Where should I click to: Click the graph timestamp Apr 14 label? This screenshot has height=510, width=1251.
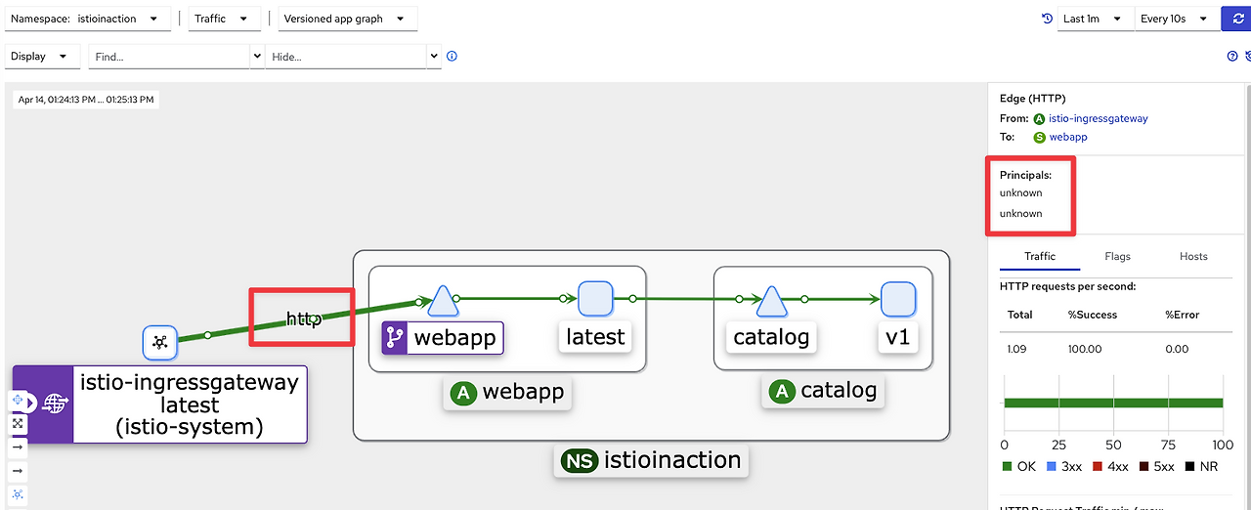86,99
